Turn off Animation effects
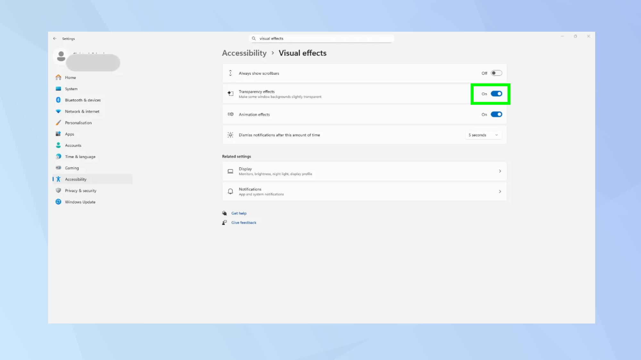 [x=496, y=114]
